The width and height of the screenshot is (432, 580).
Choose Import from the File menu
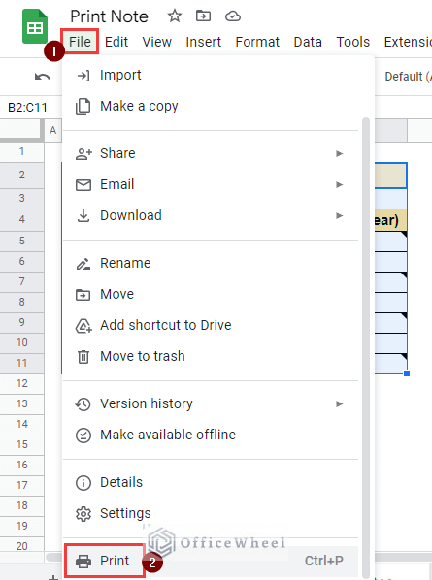coord(211,75)
